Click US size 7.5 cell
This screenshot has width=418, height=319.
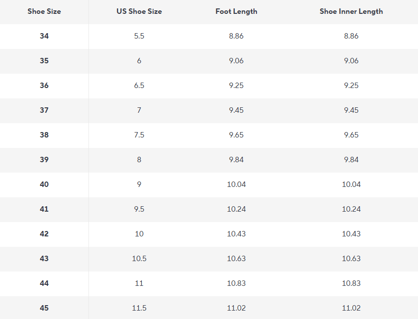(x=139, y=135)
